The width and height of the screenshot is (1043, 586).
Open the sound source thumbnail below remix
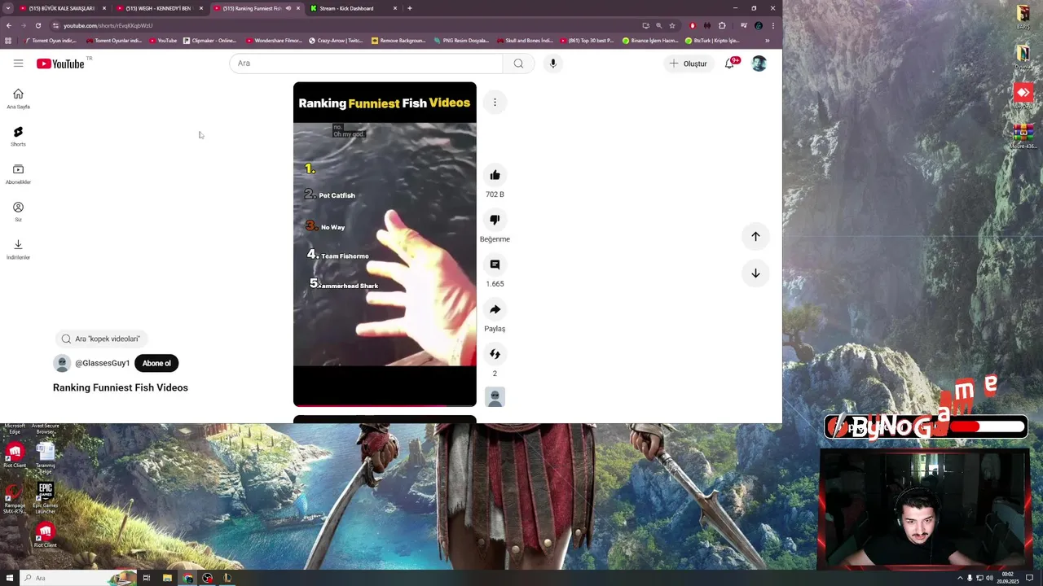[495, 396]
